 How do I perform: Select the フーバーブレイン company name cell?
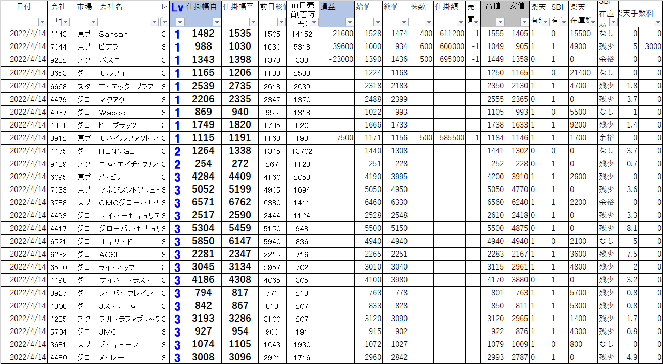coord(129,293)
